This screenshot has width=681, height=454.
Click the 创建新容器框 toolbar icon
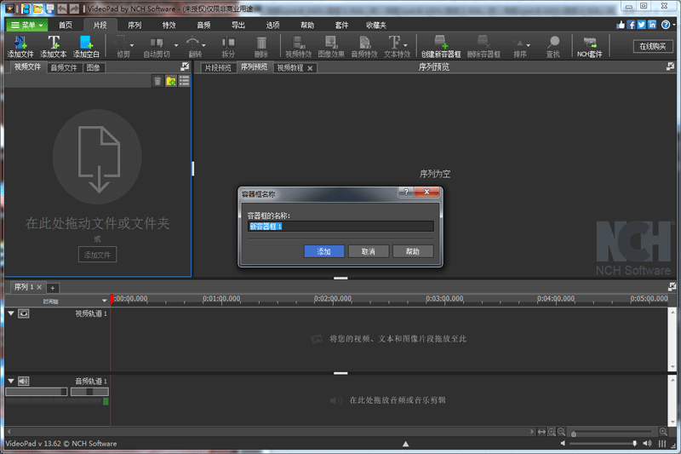click(x=440, y=43)
